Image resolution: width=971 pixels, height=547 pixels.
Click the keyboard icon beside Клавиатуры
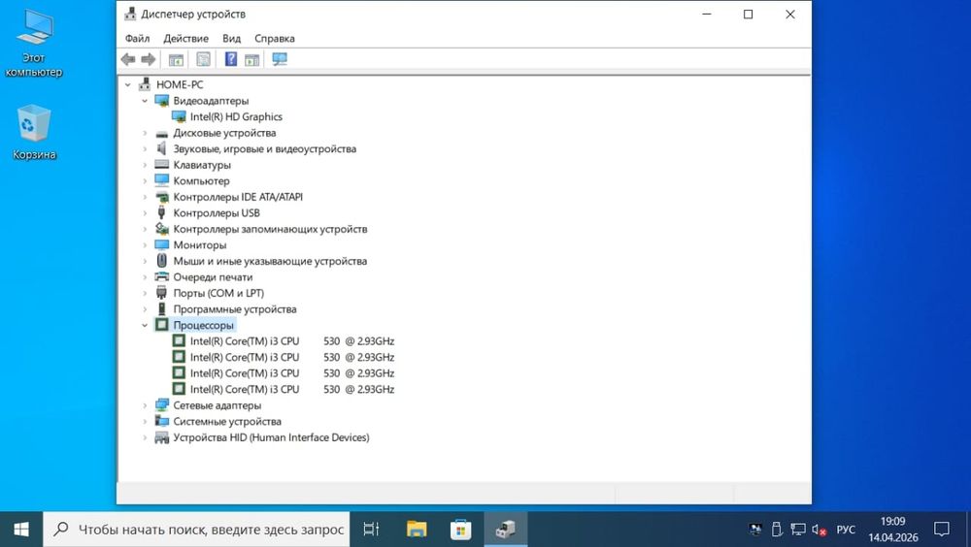tap(161, 165)
